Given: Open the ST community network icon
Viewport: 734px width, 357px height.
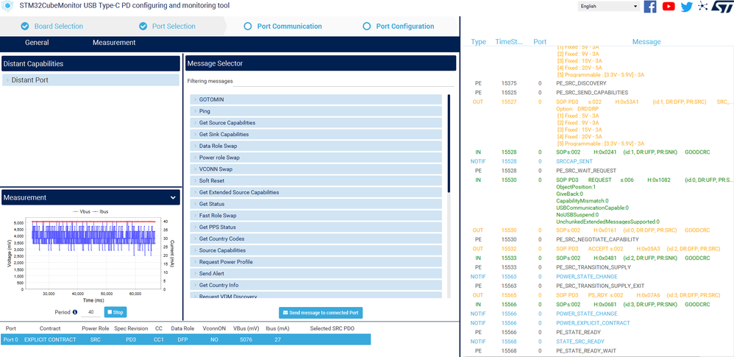Looking at the screenshot, I should point(702,6).
